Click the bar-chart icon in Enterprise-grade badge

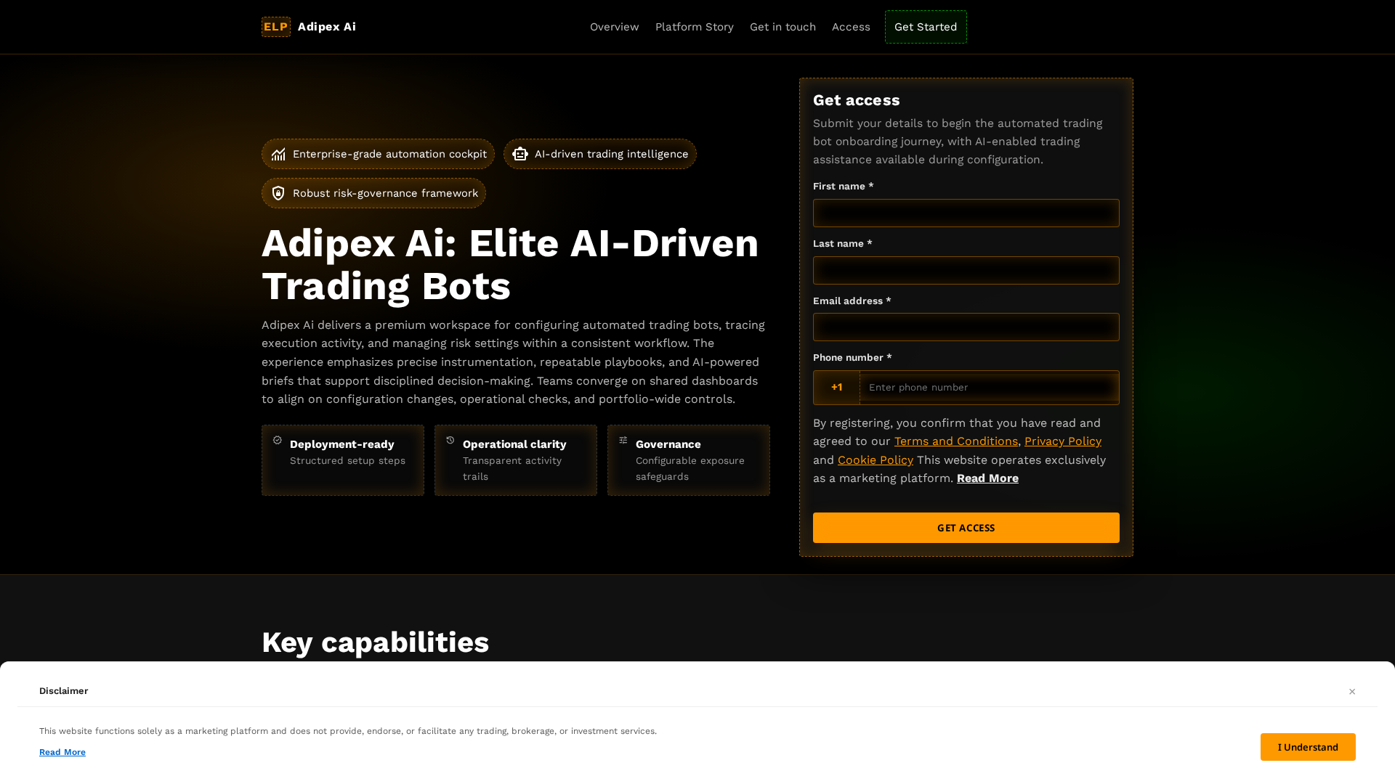(x=278, y=154)
